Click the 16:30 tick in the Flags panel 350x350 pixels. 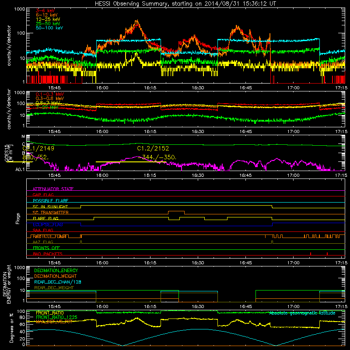click(x=198, y=263)
